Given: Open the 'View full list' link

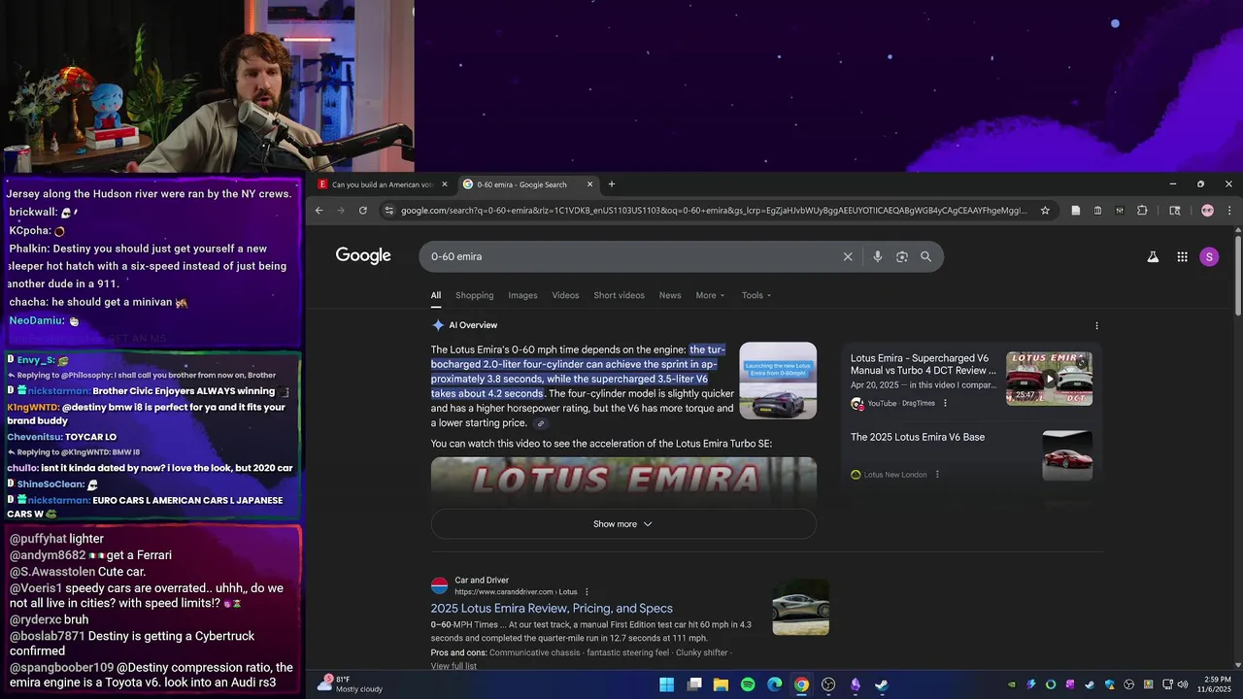Looking at the screenshot, I should (454, 666).
